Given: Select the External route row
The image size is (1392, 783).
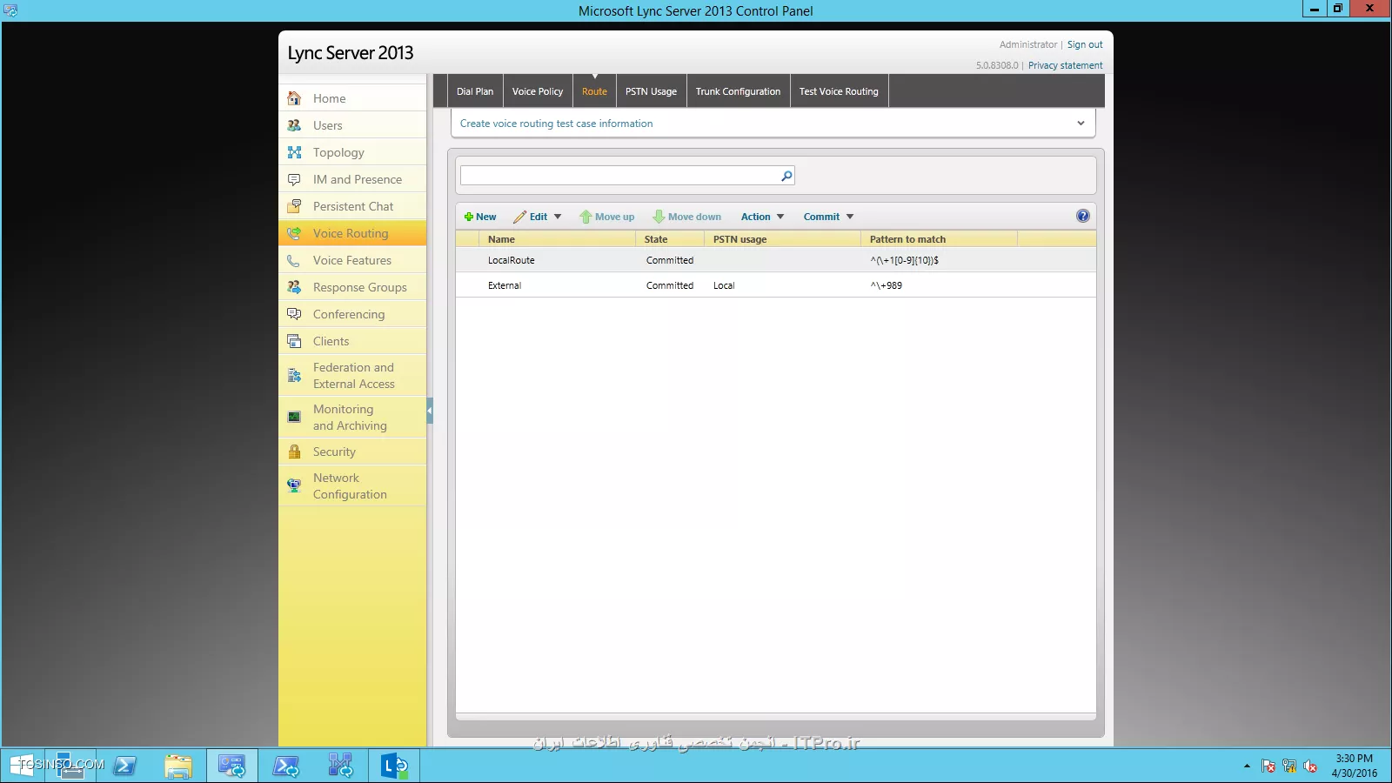Looking at the screenshot, I should (x=776, y=285).
